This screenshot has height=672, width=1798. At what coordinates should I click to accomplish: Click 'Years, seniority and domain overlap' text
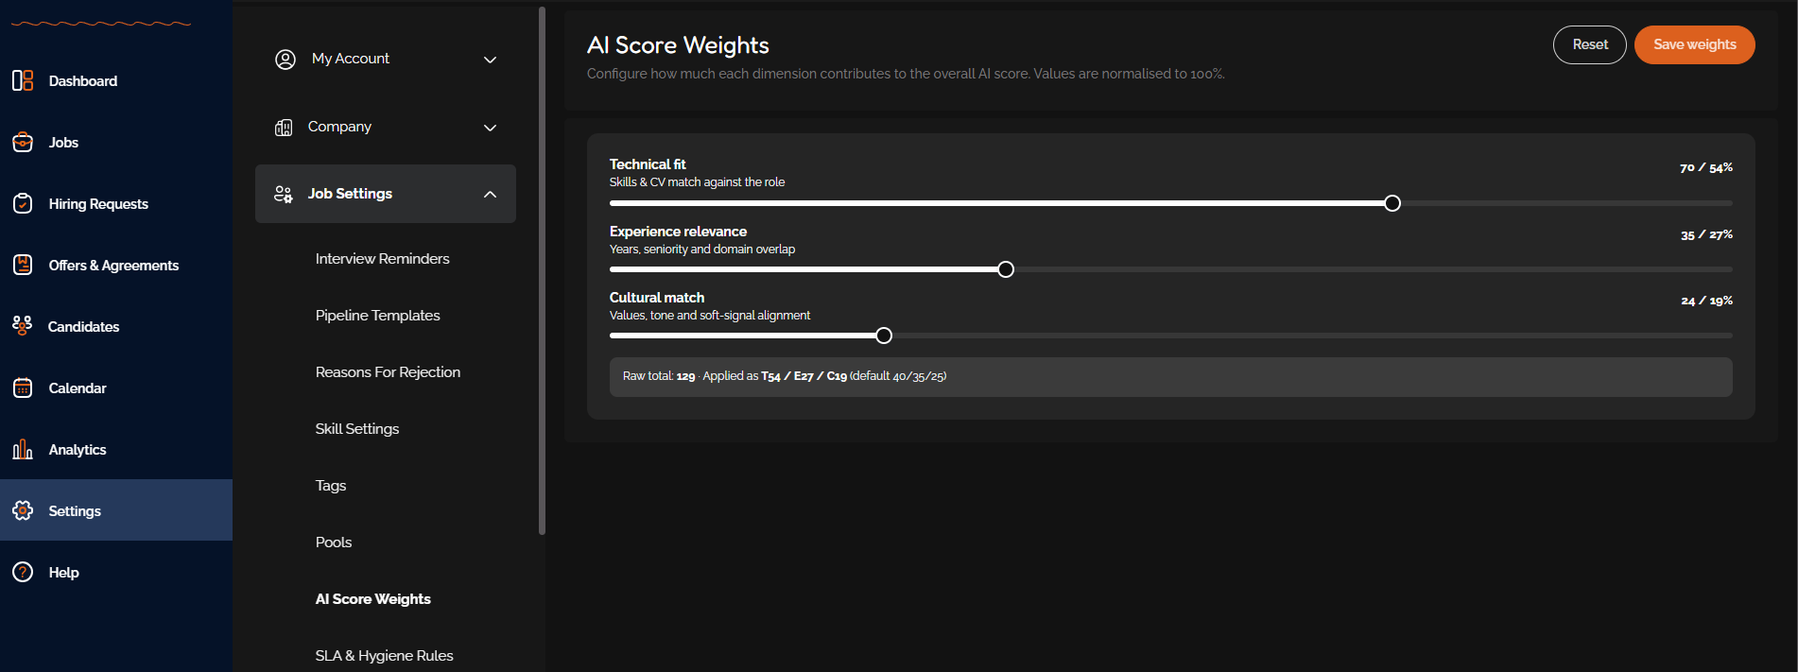pos(702,250)
